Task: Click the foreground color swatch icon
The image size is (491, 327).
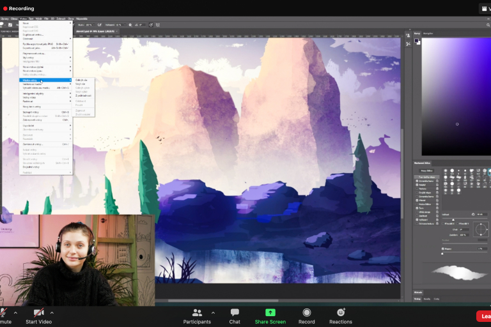Action: 416,41
